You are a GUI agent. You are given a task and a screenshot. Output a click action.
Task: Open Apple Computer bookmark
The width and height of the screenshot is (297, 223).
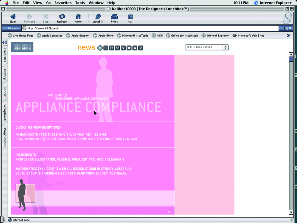coord(49,35)
